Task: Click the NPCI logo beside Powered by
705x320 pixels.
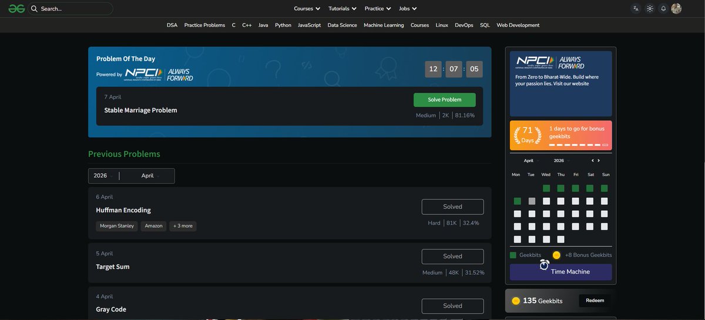Action: point(159,75)
